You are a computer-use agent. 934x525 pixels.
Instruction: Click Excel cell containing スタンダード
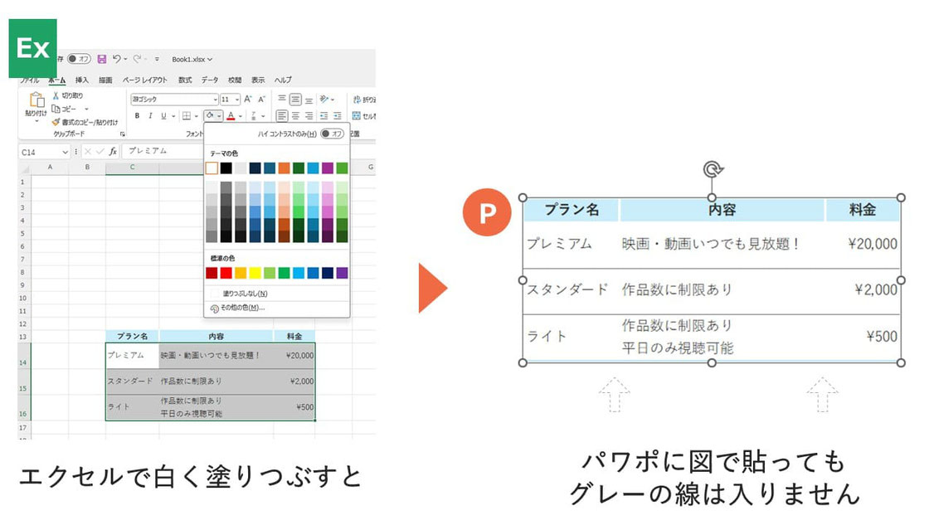132,382
